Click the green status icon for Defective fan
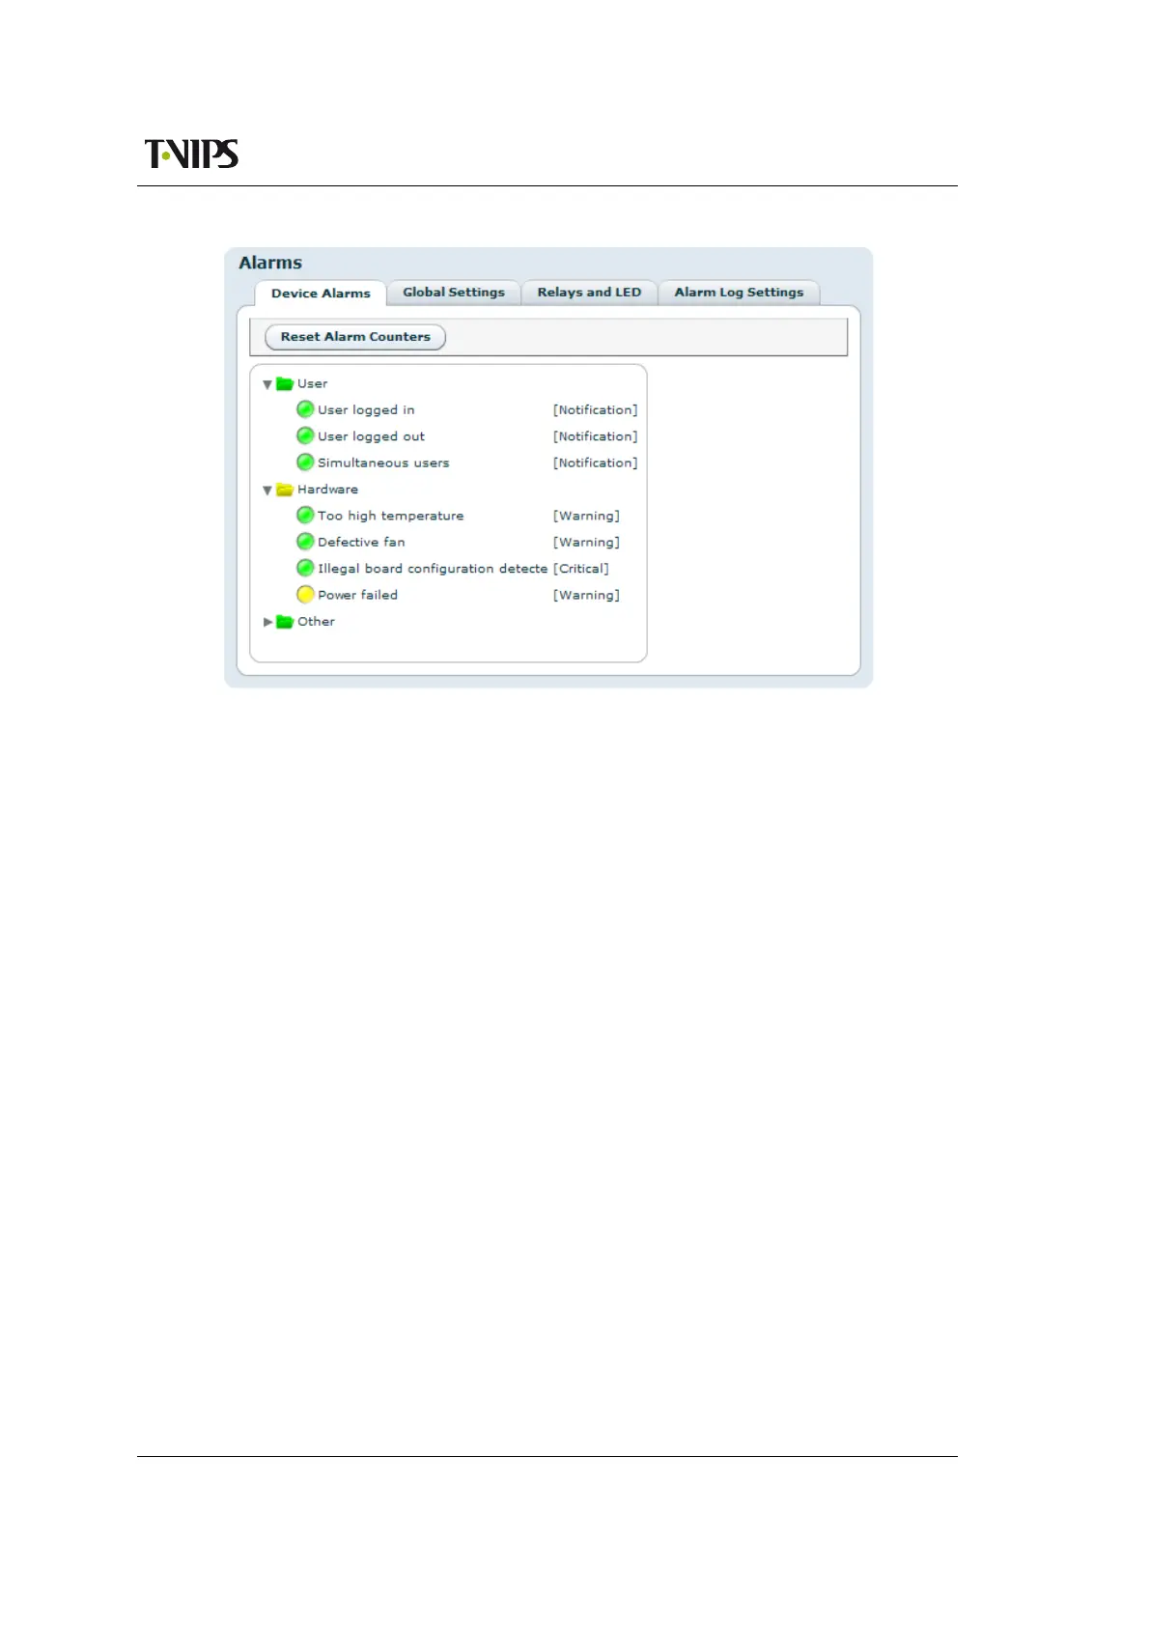This screenshot has height=1626, width=1150. tap(305, 542)
